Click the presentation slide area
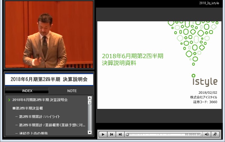This screenshot has height=142, width=225. pos(159,65)
